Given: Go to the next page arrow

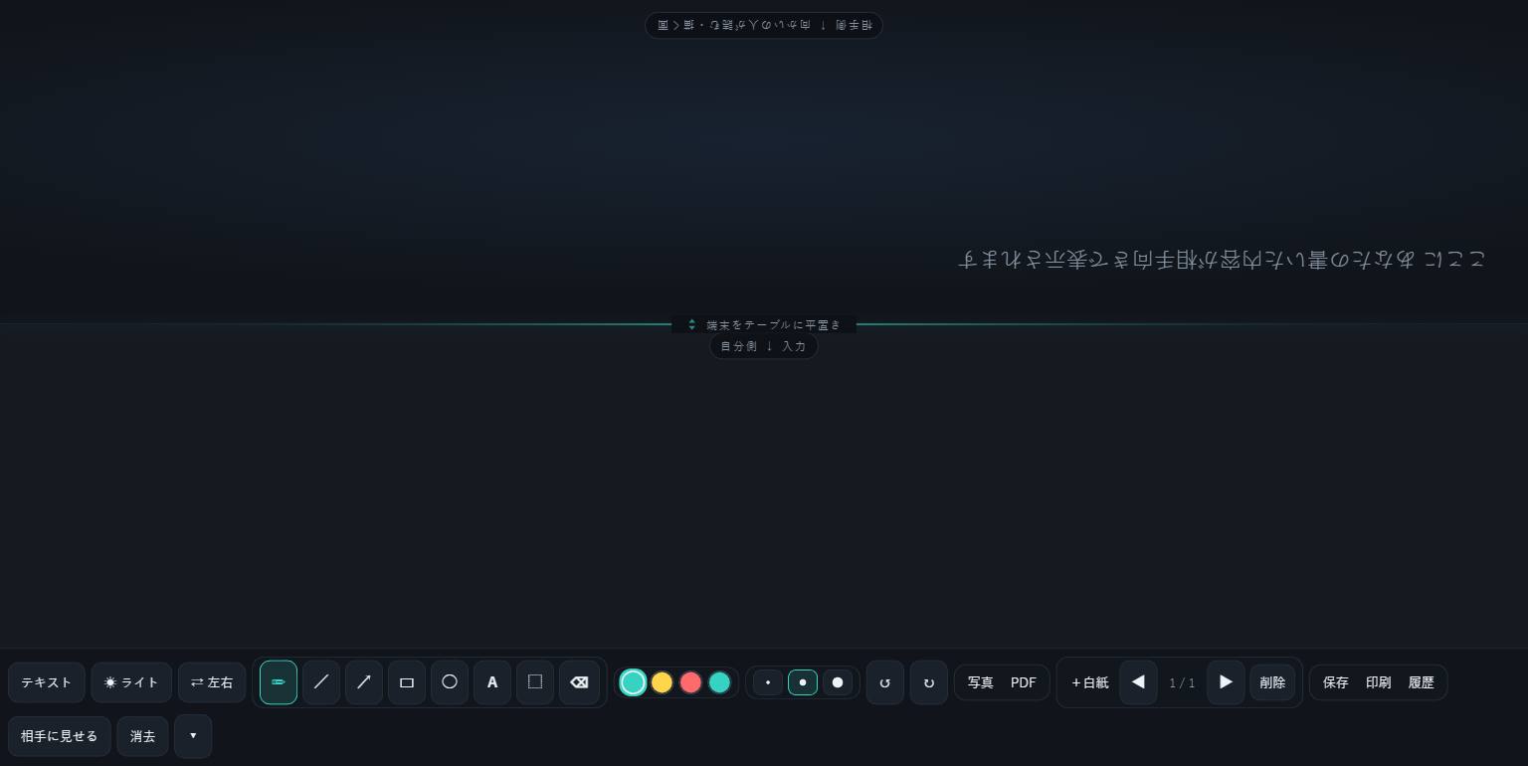Looking at the screenshot, I should [1226, 682].
